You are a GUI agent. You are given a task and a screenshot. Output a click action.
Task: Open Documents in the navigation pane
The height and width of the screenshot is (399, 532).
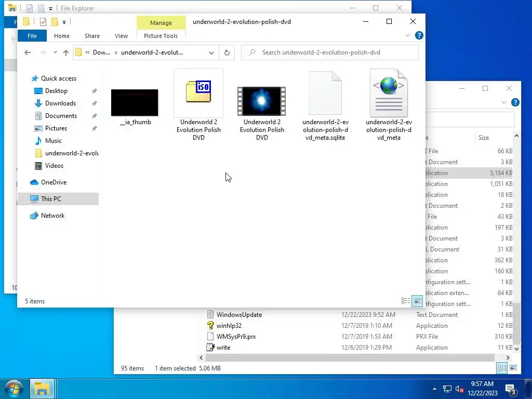(61, 116)
